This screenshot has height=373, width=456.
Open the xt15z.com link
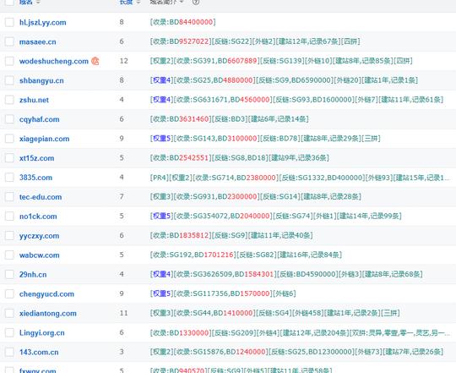(36, 158)
